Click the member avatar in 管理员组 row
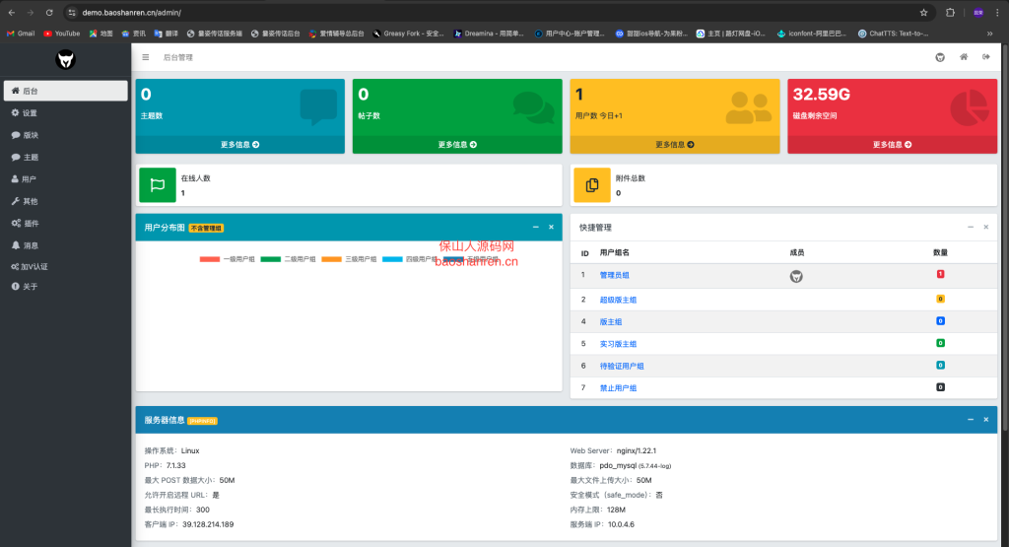Viewport: 1009px width, 547px height. 796,276
